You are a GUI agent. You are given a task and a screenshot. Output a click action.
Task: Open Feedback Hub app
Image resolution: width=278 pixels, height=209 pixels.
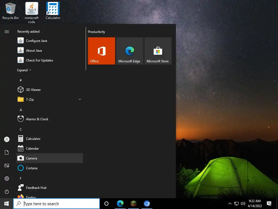[x=49, y=188]
